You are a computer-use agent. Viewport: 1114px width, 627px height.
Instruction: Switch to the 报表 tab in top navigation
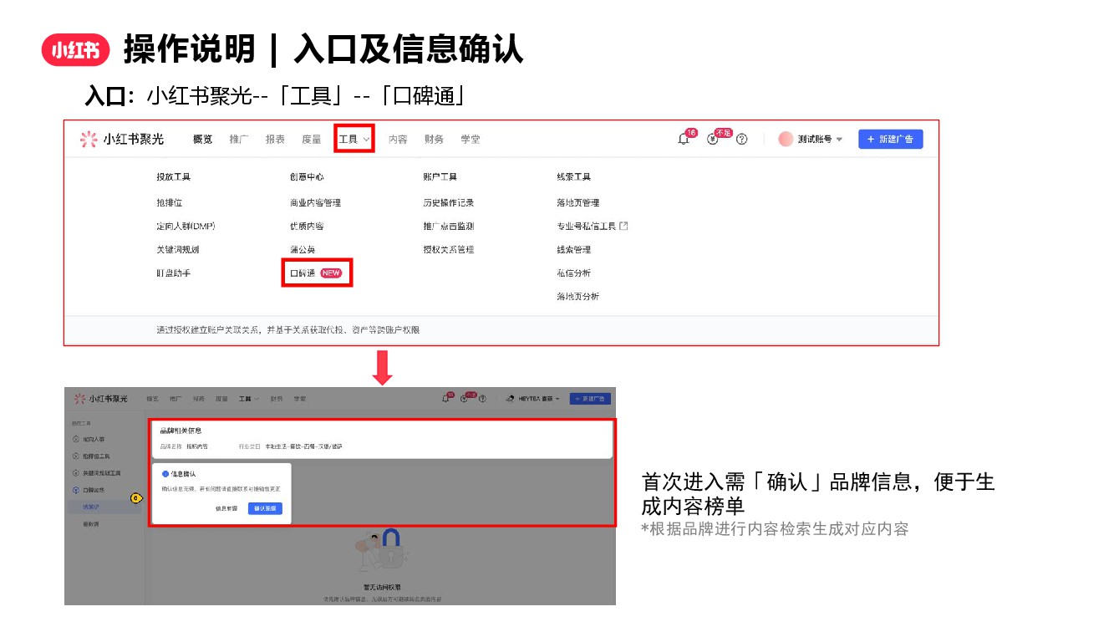click(275, 140)
